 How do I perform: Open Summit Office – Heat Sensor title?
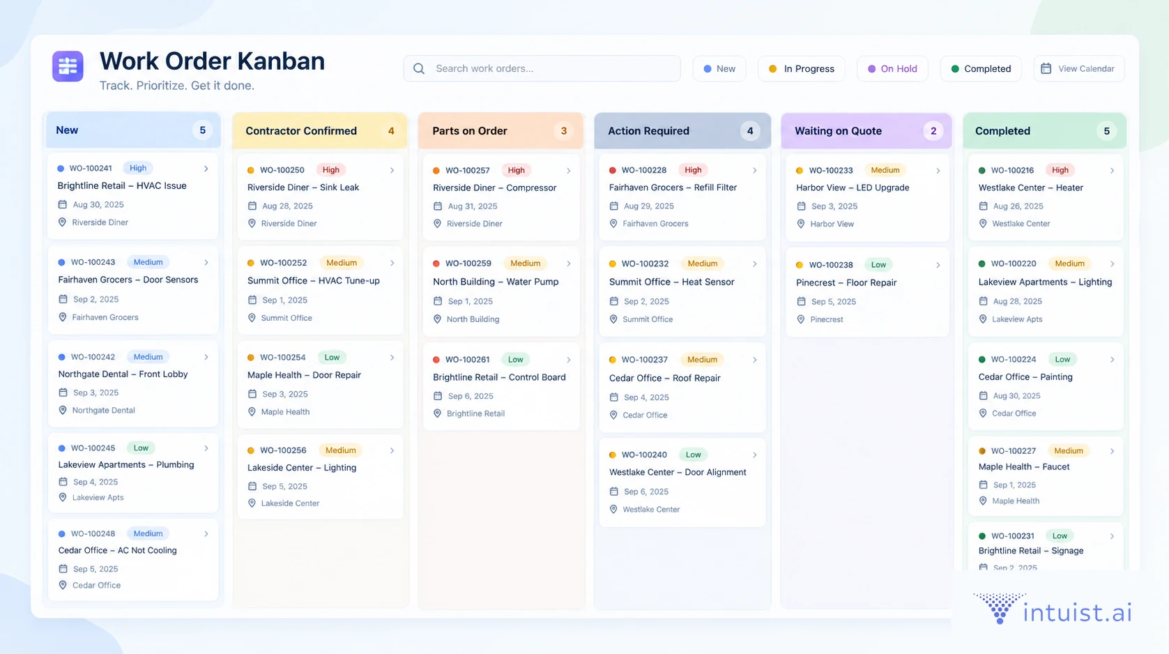(x=671, y=282)
